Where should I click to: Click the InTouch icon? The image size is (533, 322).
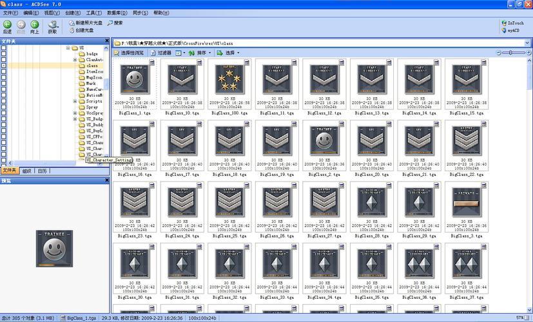click(x=503, y=23)
